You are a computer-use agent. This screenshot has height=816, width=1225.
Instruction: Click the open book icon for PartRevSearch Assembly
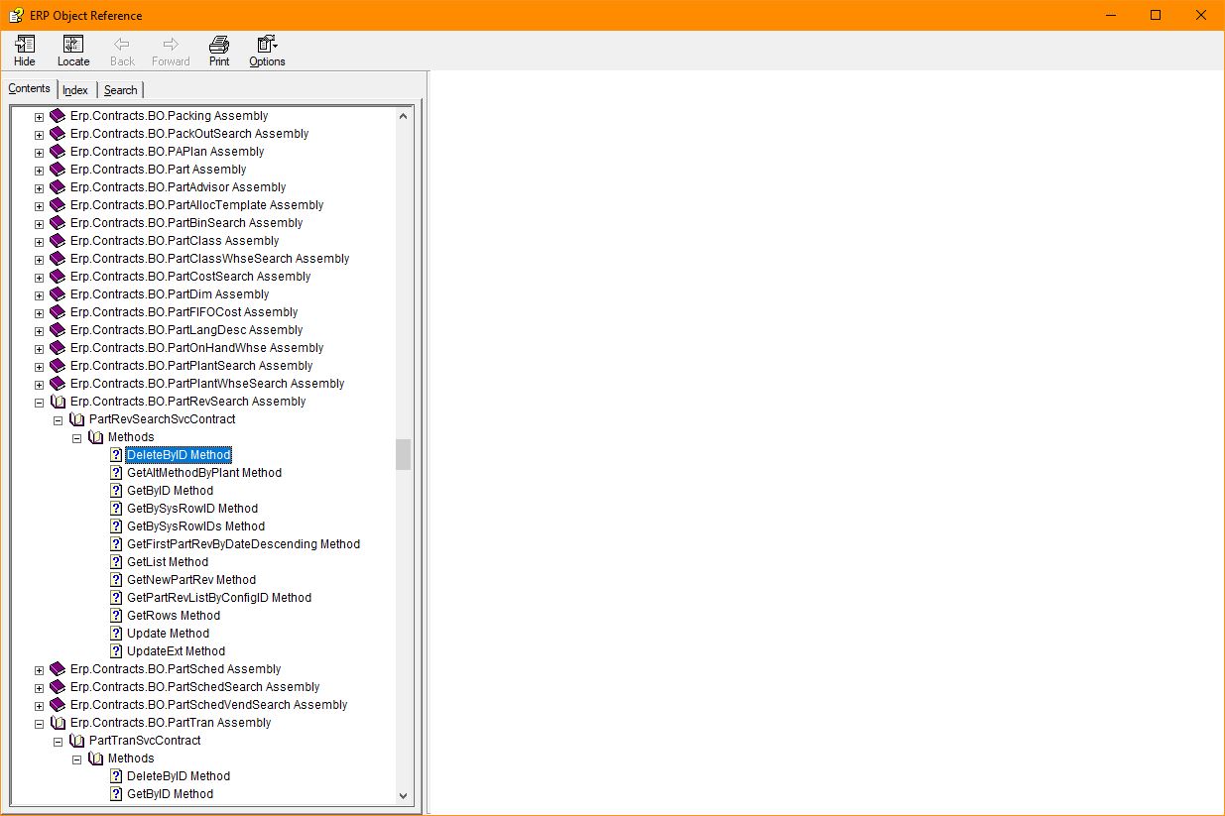tap(58, 402)
